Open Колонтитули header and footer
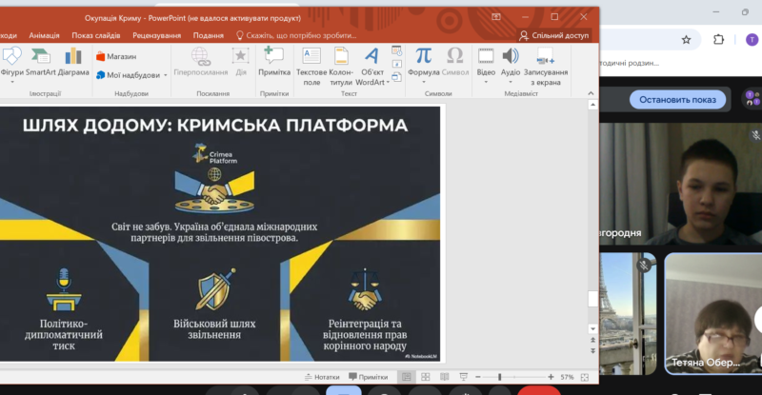Image resolution: width=762 pixels, height=395 pixels. point(341,61)
